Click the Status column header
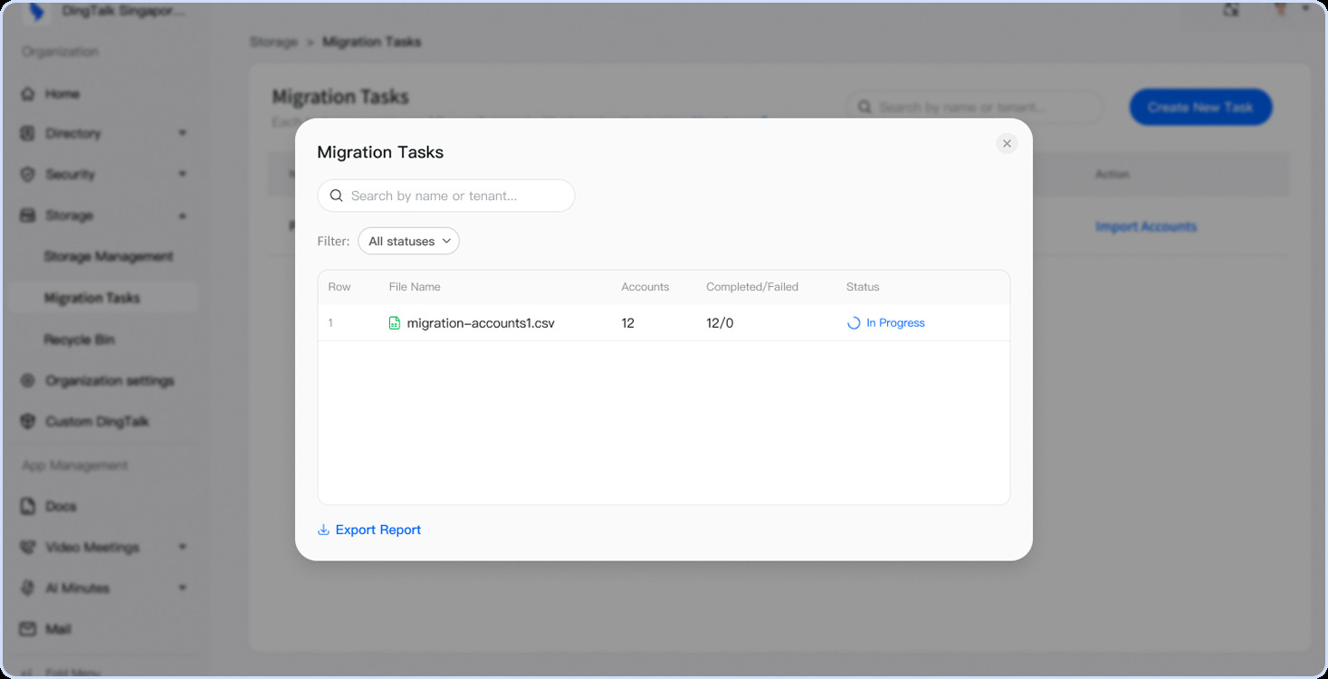1328x679 pixels. 863,287
